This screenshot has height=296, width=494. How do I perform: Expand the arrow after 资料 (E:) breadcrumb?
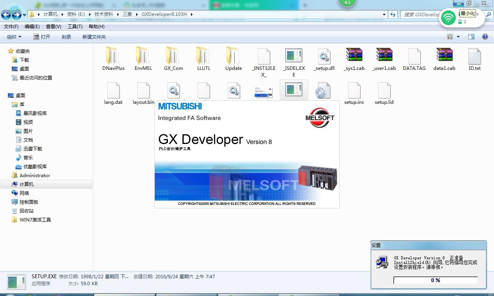tap(90, 14)
